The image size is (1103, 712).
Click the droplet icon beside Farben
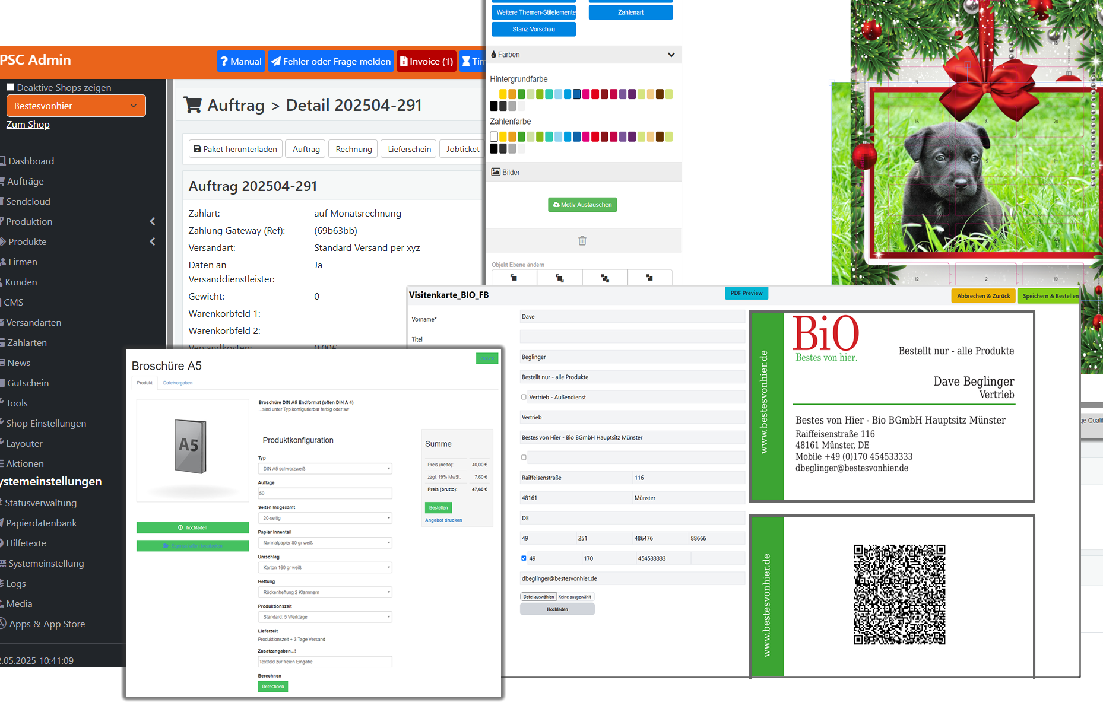(x=493, y=55)
